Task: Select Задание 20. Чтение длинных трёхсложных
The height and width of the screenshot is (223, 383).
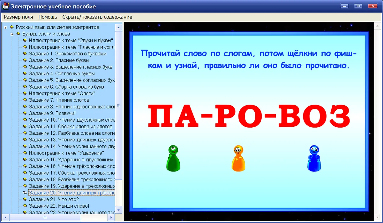Action: (x=71, y=193)
